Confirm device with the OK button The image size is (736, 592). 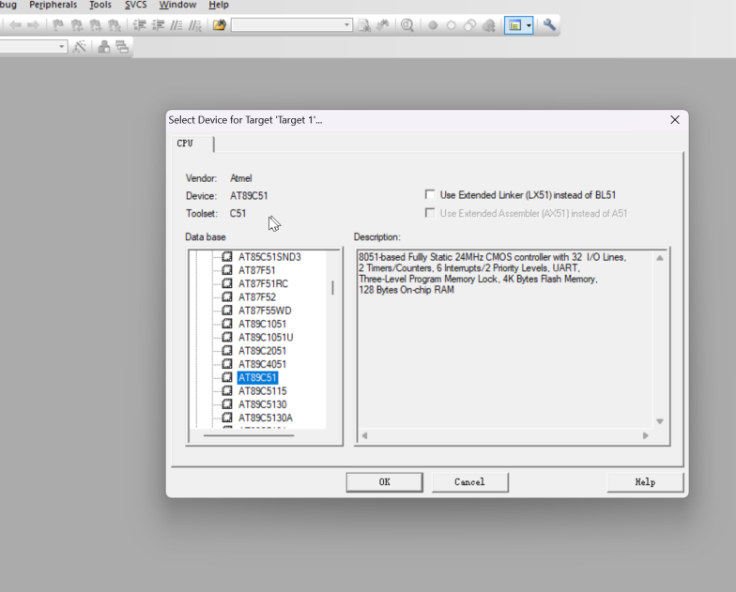point(385,482)
